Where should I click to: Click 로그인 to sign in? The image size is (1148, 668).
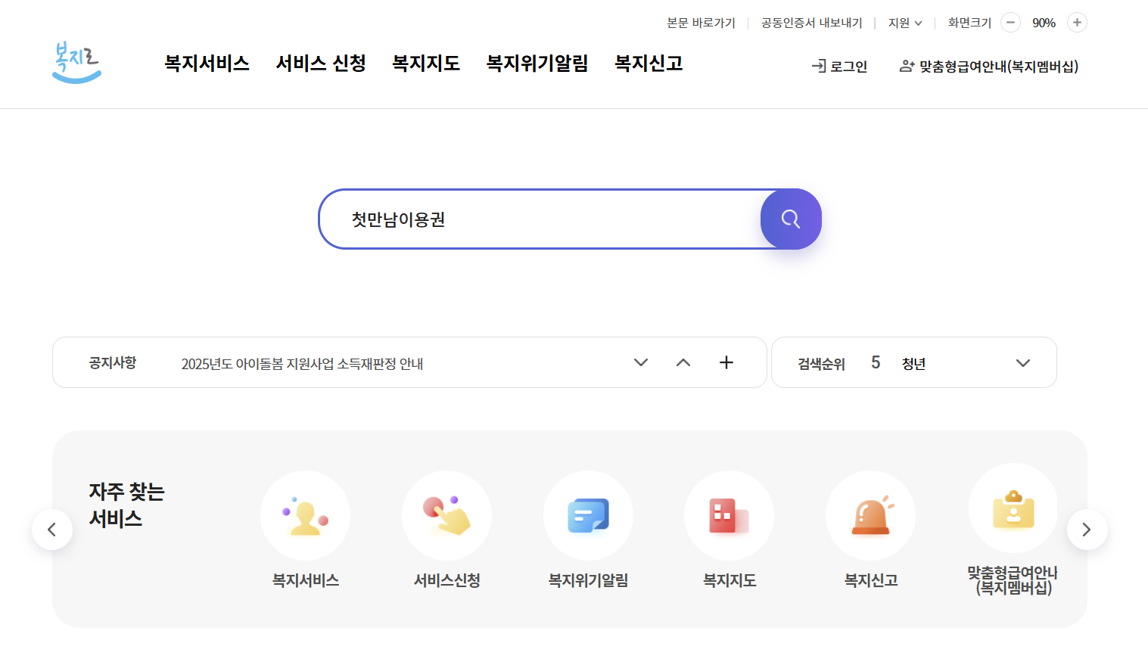pos(838,66)
